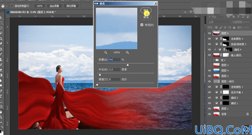The height and width of the screenshot is (135, 252).
Task: Open the 正常 blend mode dropdown
Action: [x=219, y=22]
